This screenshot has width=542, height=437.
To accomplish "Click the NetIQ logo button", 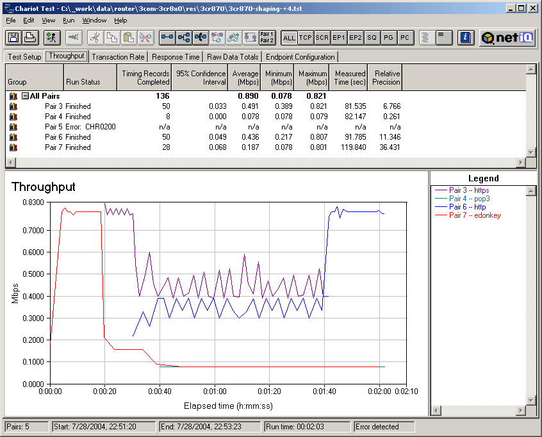I will pyautogui.click(x=507, y=38).
